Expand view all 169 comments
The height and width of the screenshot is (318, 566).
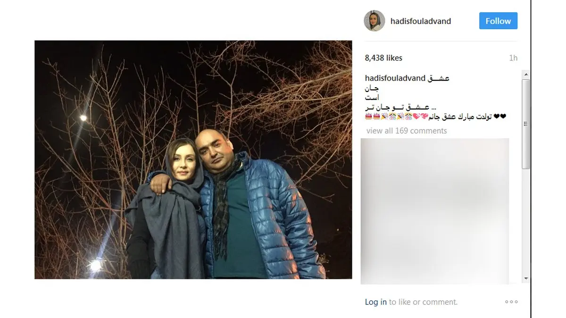407,131
